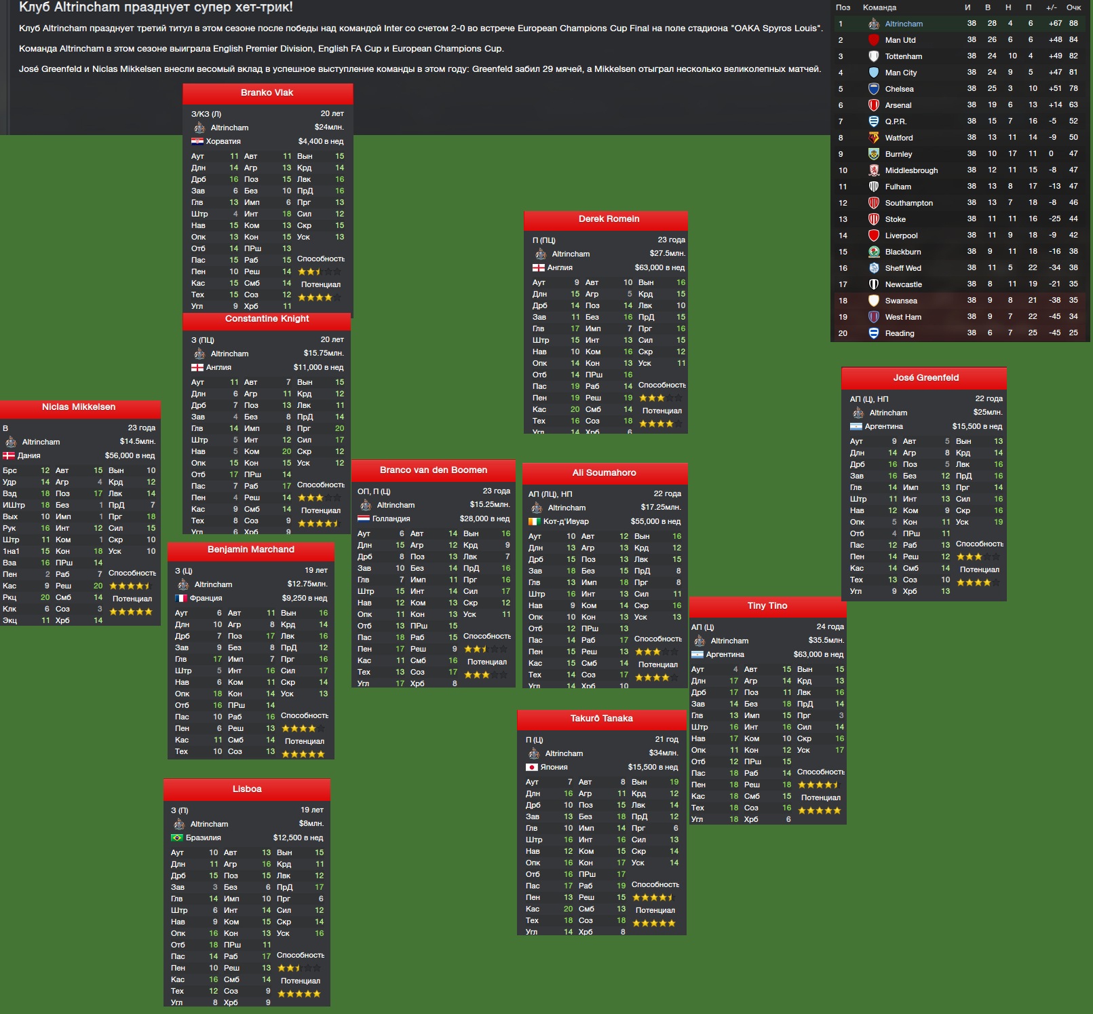Open the Takurō Tanaka card header
The image size is (1093, 1014).
(x=602, y=719)
